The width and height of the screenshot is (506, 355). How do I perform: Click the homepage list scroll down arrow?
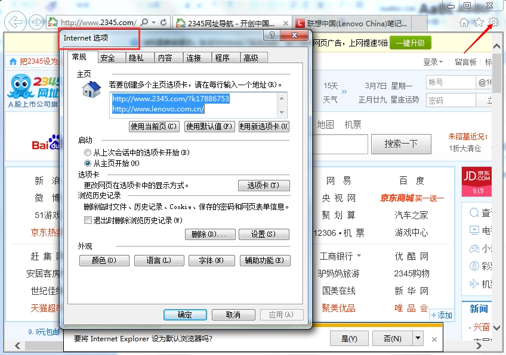click(282, 113)
